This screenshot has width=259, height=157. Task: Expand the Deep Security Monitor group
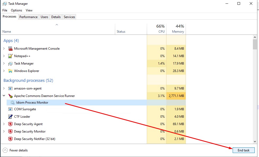[x=4, y=131]
